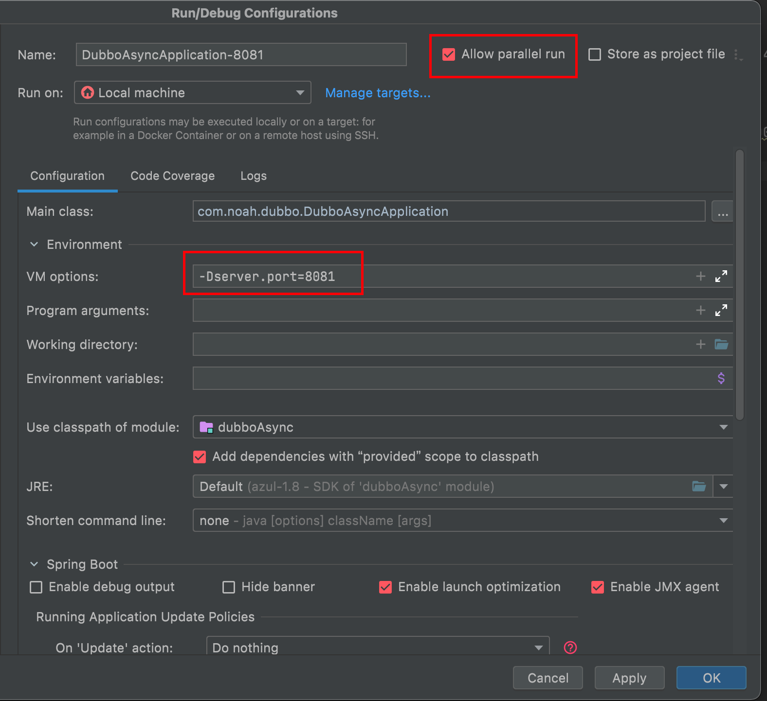Viewport: 767px width, 701px height.
Task: Insert macro in VM options field
Action: click(701, 276)
